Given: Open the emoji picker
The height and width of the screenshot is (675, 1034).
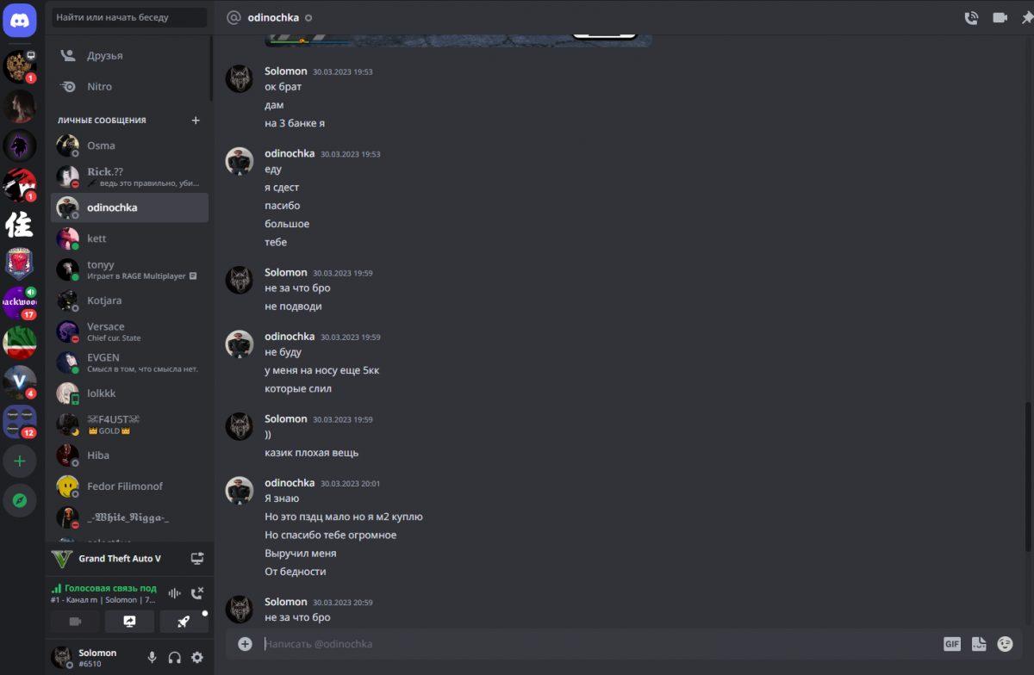Looking at the screenshot, I should click(1005, 644).
